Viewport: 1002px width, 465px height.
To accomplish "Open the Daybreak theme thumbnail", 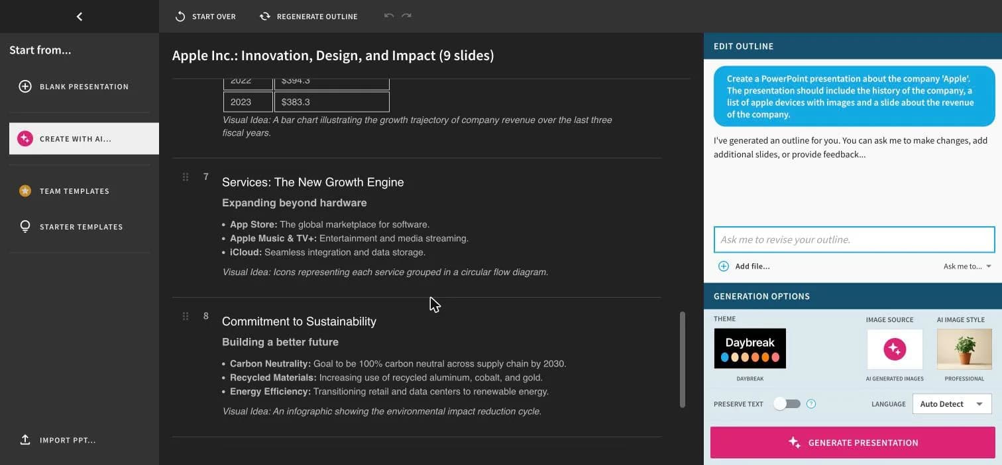I will point(750,349).
